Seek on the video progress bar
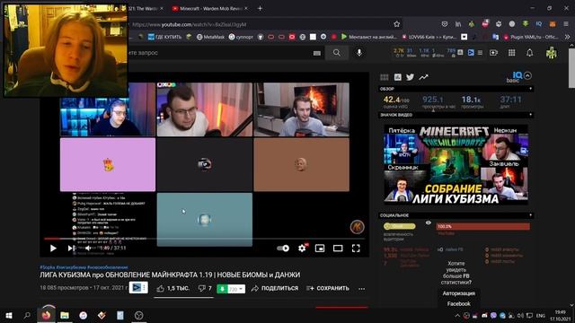Image resolution: width=575 pixels, height=323 pixels. tap(204, 239)
